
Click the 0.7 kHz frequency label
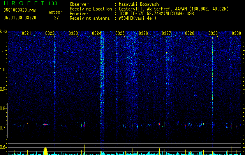tap(3, 128)
